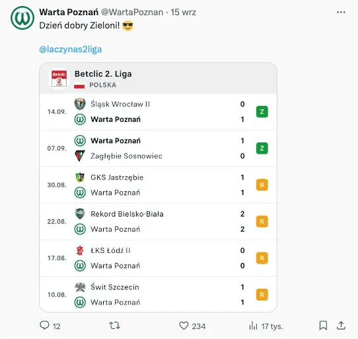Open the Świt Szczecin match result
Viewport: 358px width, 339px height.
point(158,295)
